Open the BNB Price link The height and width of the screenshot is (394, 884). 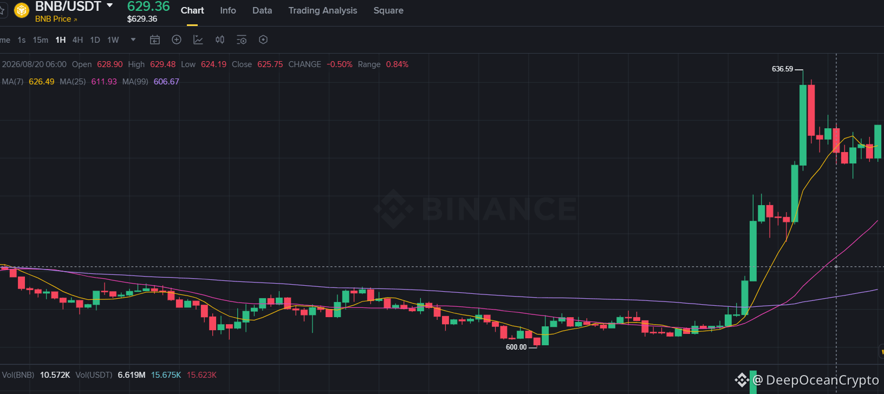click(x=56, y=19)
